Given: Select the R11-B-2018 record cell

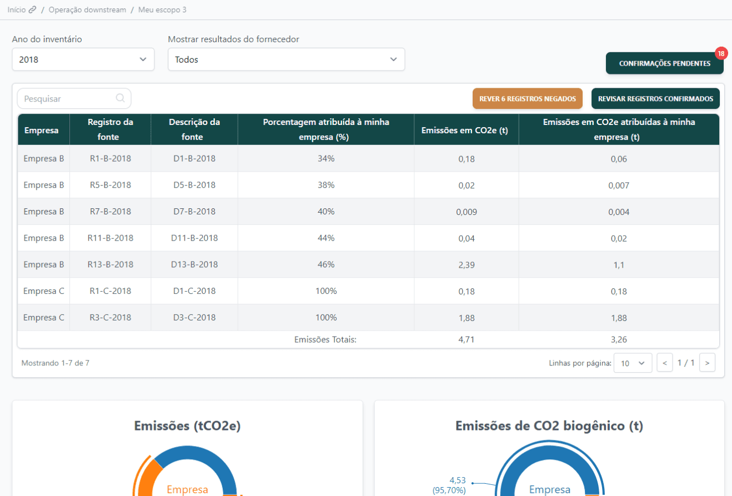Looking at the screenshot, I should [111, 238].
